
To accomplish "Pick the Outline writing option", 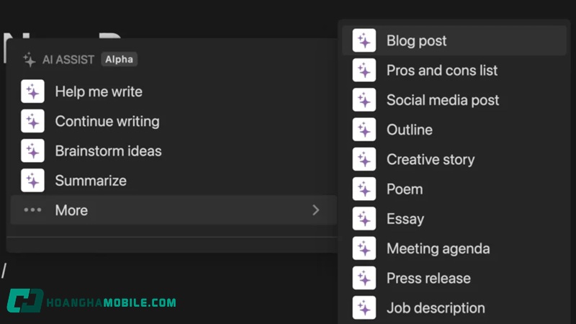I will pyautogui.click(x=409, y=130).
